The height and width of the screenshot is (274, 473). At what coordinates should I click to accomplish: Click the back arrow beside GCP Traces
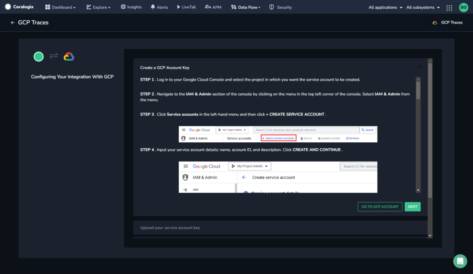coord(12,23)
